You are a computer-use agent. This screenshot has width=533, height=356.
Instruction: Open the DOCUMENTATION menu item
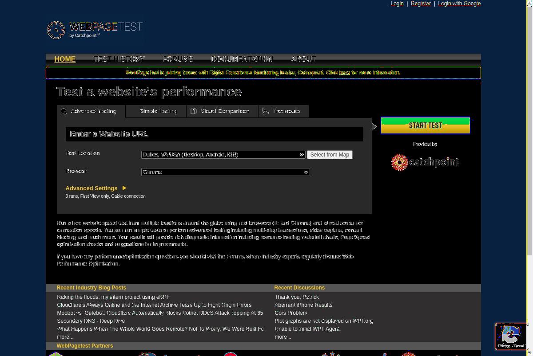pyautogui.click(x=242, y=59)
